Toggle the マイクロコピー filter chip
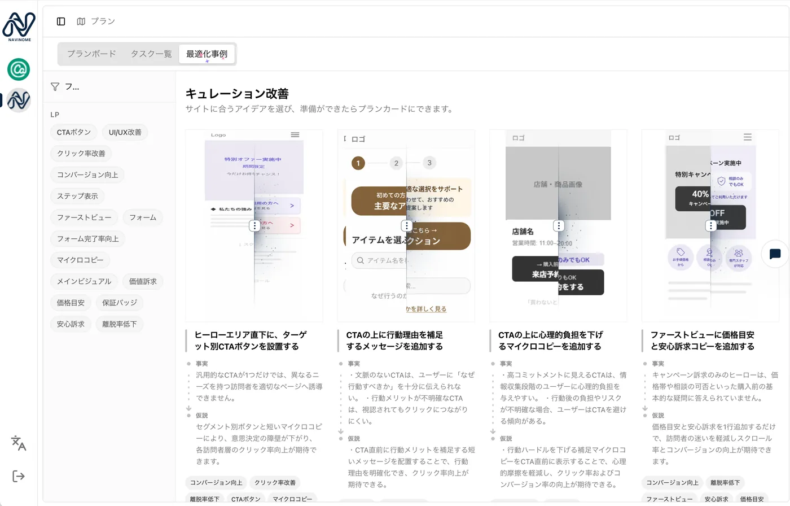The image size is (790, 506). [80, 260]
